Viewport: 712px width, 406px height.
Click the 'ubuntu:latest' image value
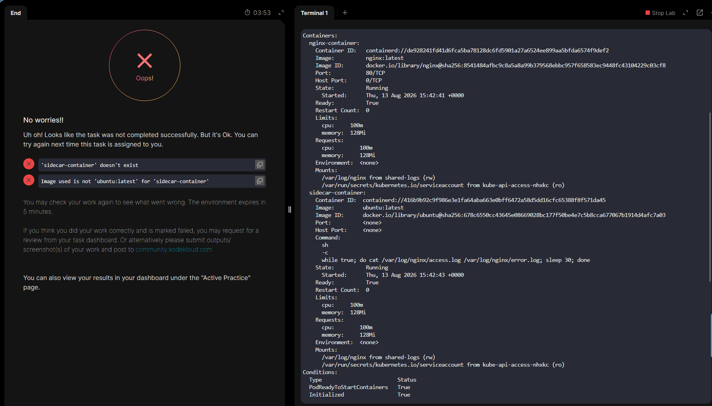pyautogui.click(x=383, y=208)
